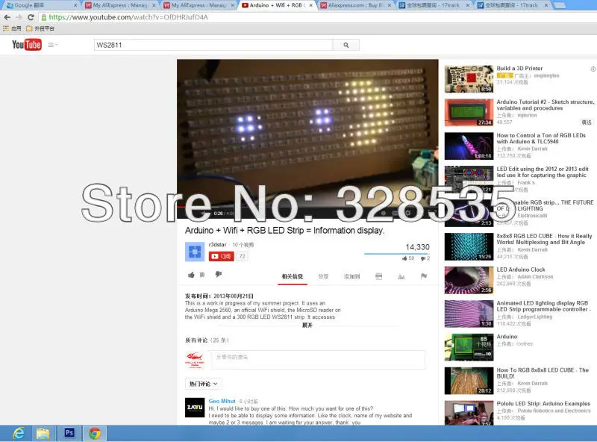The width and height of the screenshot is (597, 442).
Task: Open Arduino Tutorial #2 video link
Action: (546, 105)
